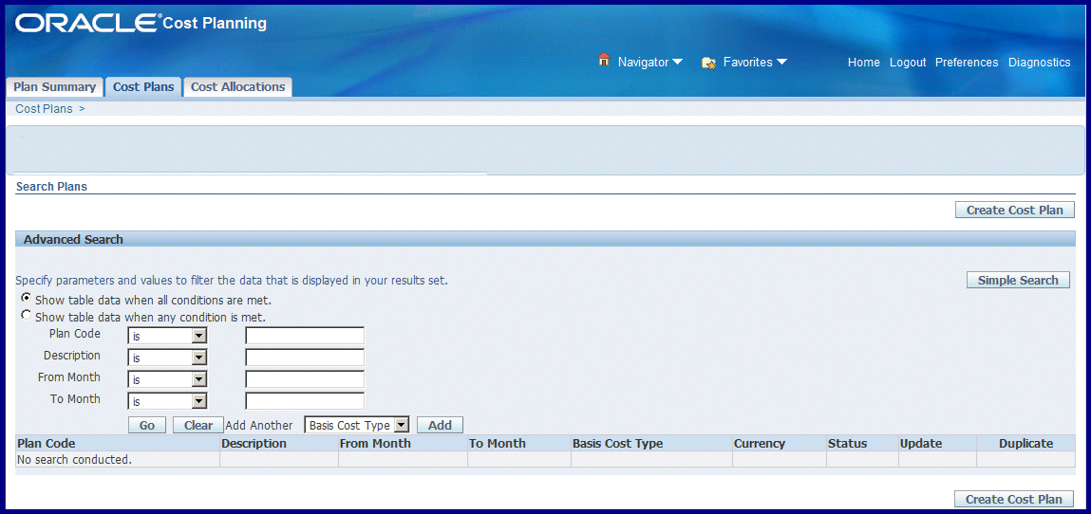The image size is (1091, 514).
Task: Expand the Navigator dropdown arrow
Action: point(677,63)
